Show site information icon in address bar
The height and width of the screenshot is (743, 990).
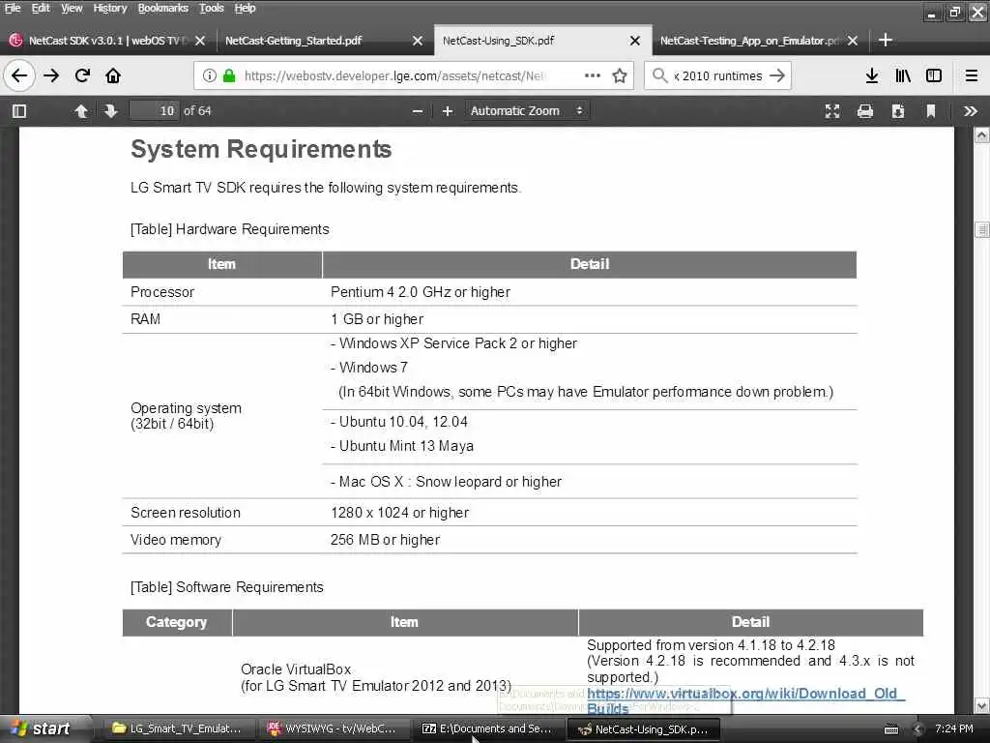[x=209, y=75]
